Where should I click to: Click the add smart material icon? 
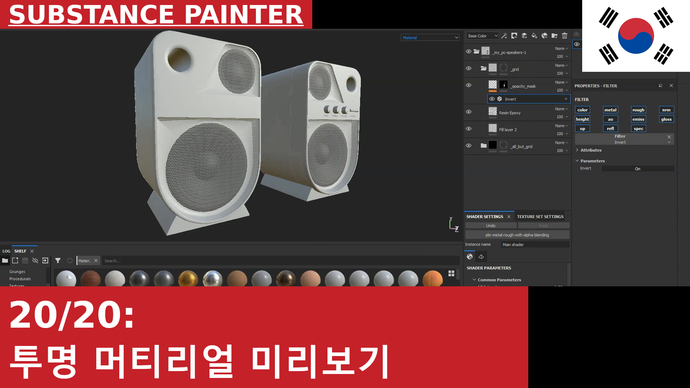click(544, 36)
